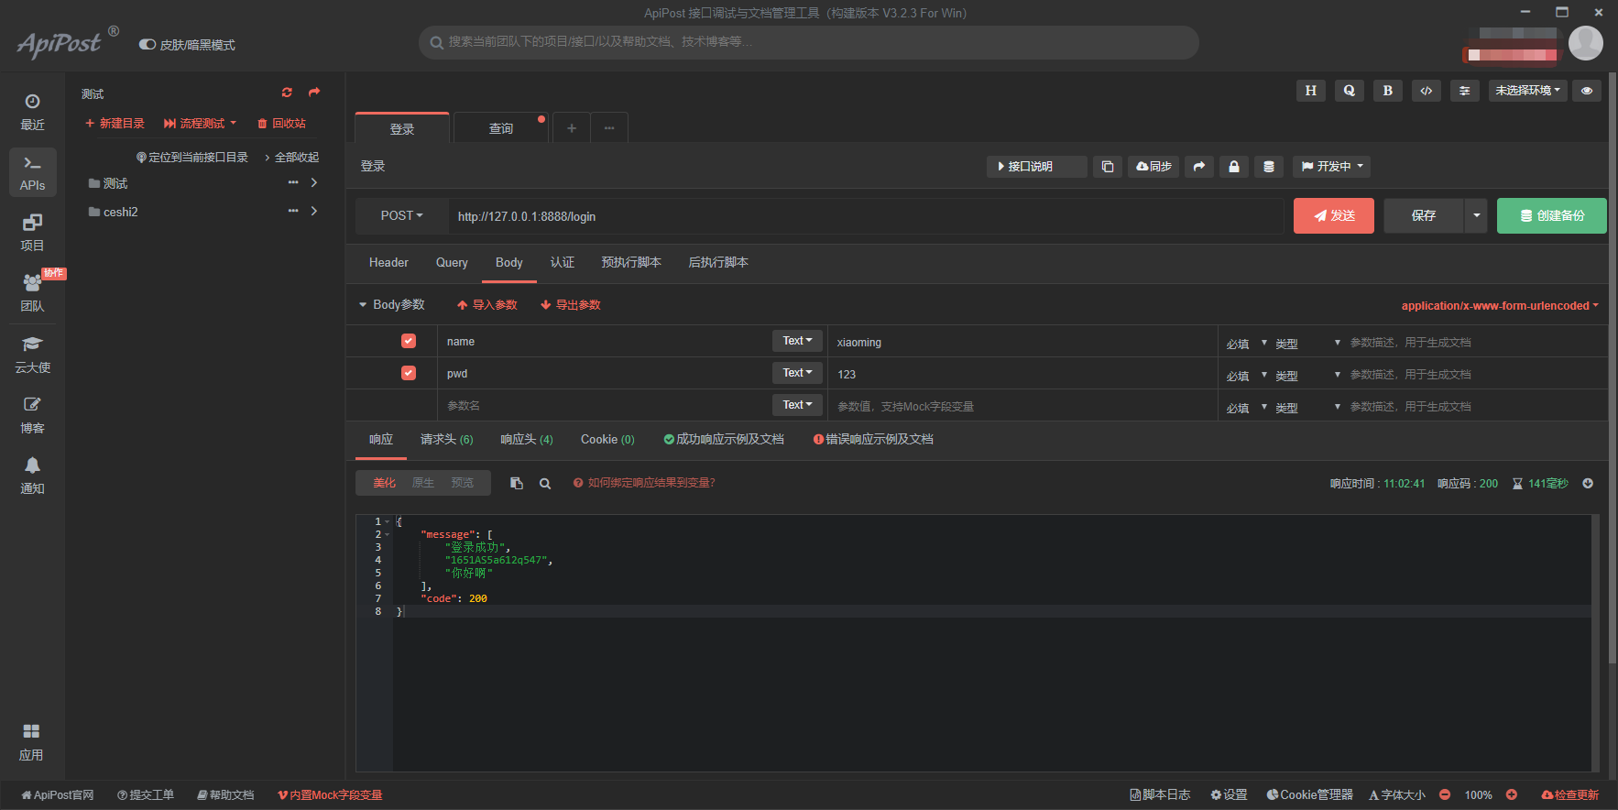Toggle the skin dark mode switch

click(x=148, y=45)
